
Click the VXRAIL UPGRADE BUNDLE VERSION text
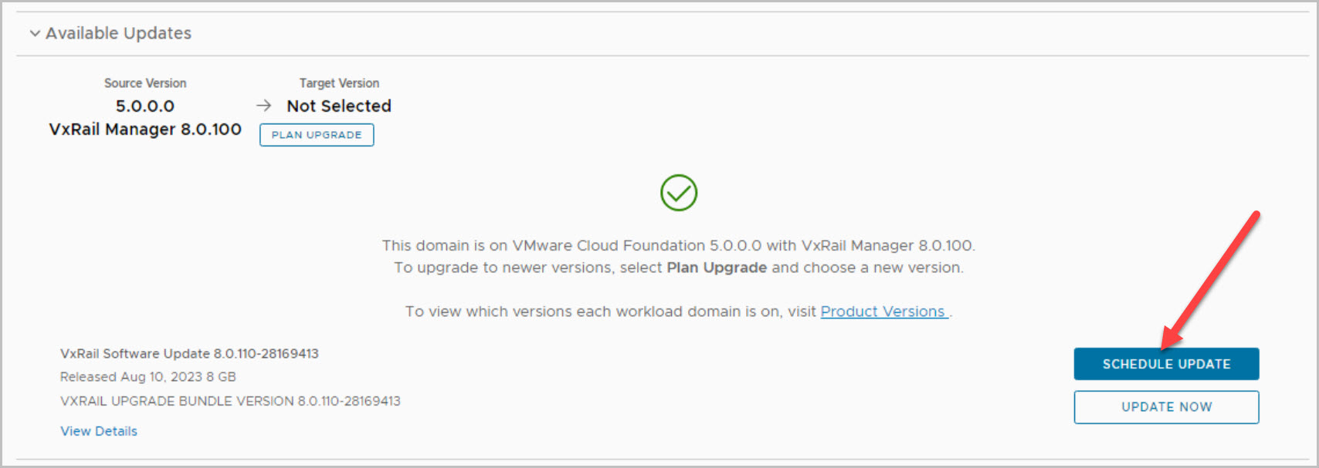coord(230,401)
